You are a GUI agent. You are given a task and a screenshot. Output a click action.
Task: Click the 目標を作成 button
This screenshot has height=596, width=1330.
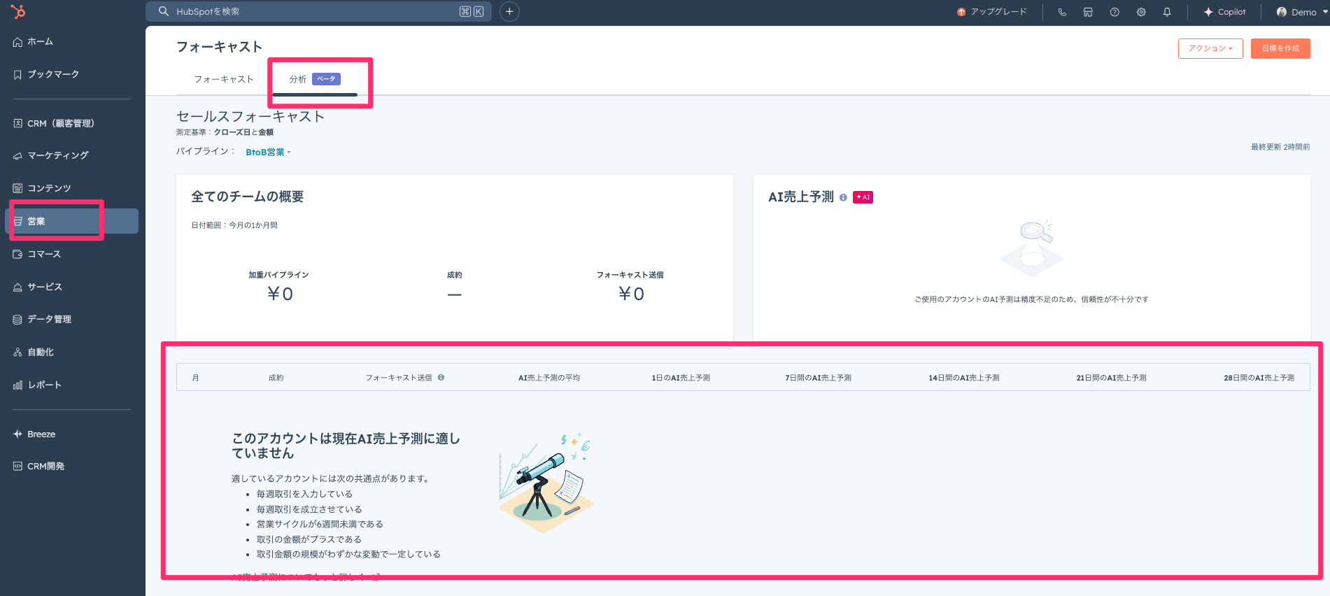[x=1280, y=48]
